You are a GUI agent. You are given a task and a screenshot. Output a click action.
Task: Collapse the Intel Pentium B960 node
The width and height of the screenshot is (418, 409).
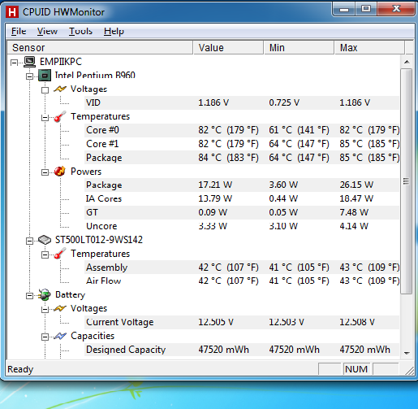tap(29, 76)
